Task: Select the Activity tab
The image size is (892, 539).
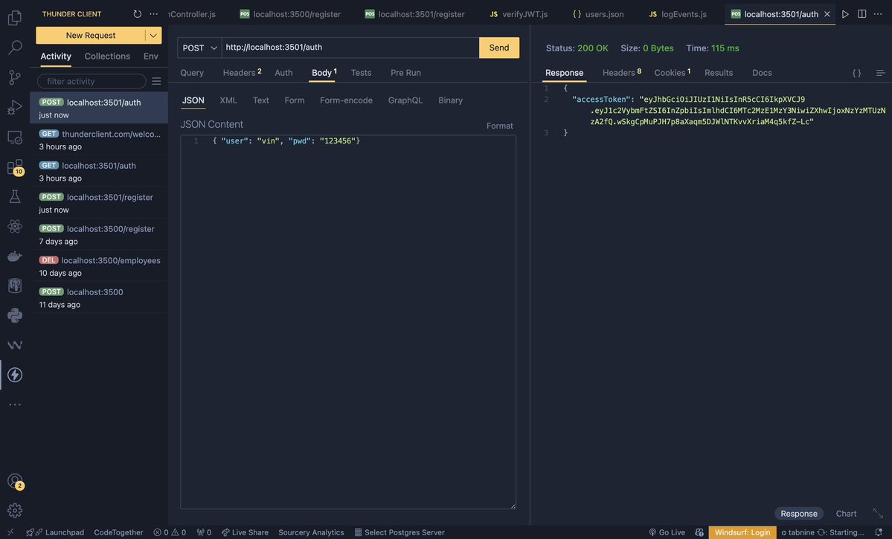Action: [x=56, y=57]
